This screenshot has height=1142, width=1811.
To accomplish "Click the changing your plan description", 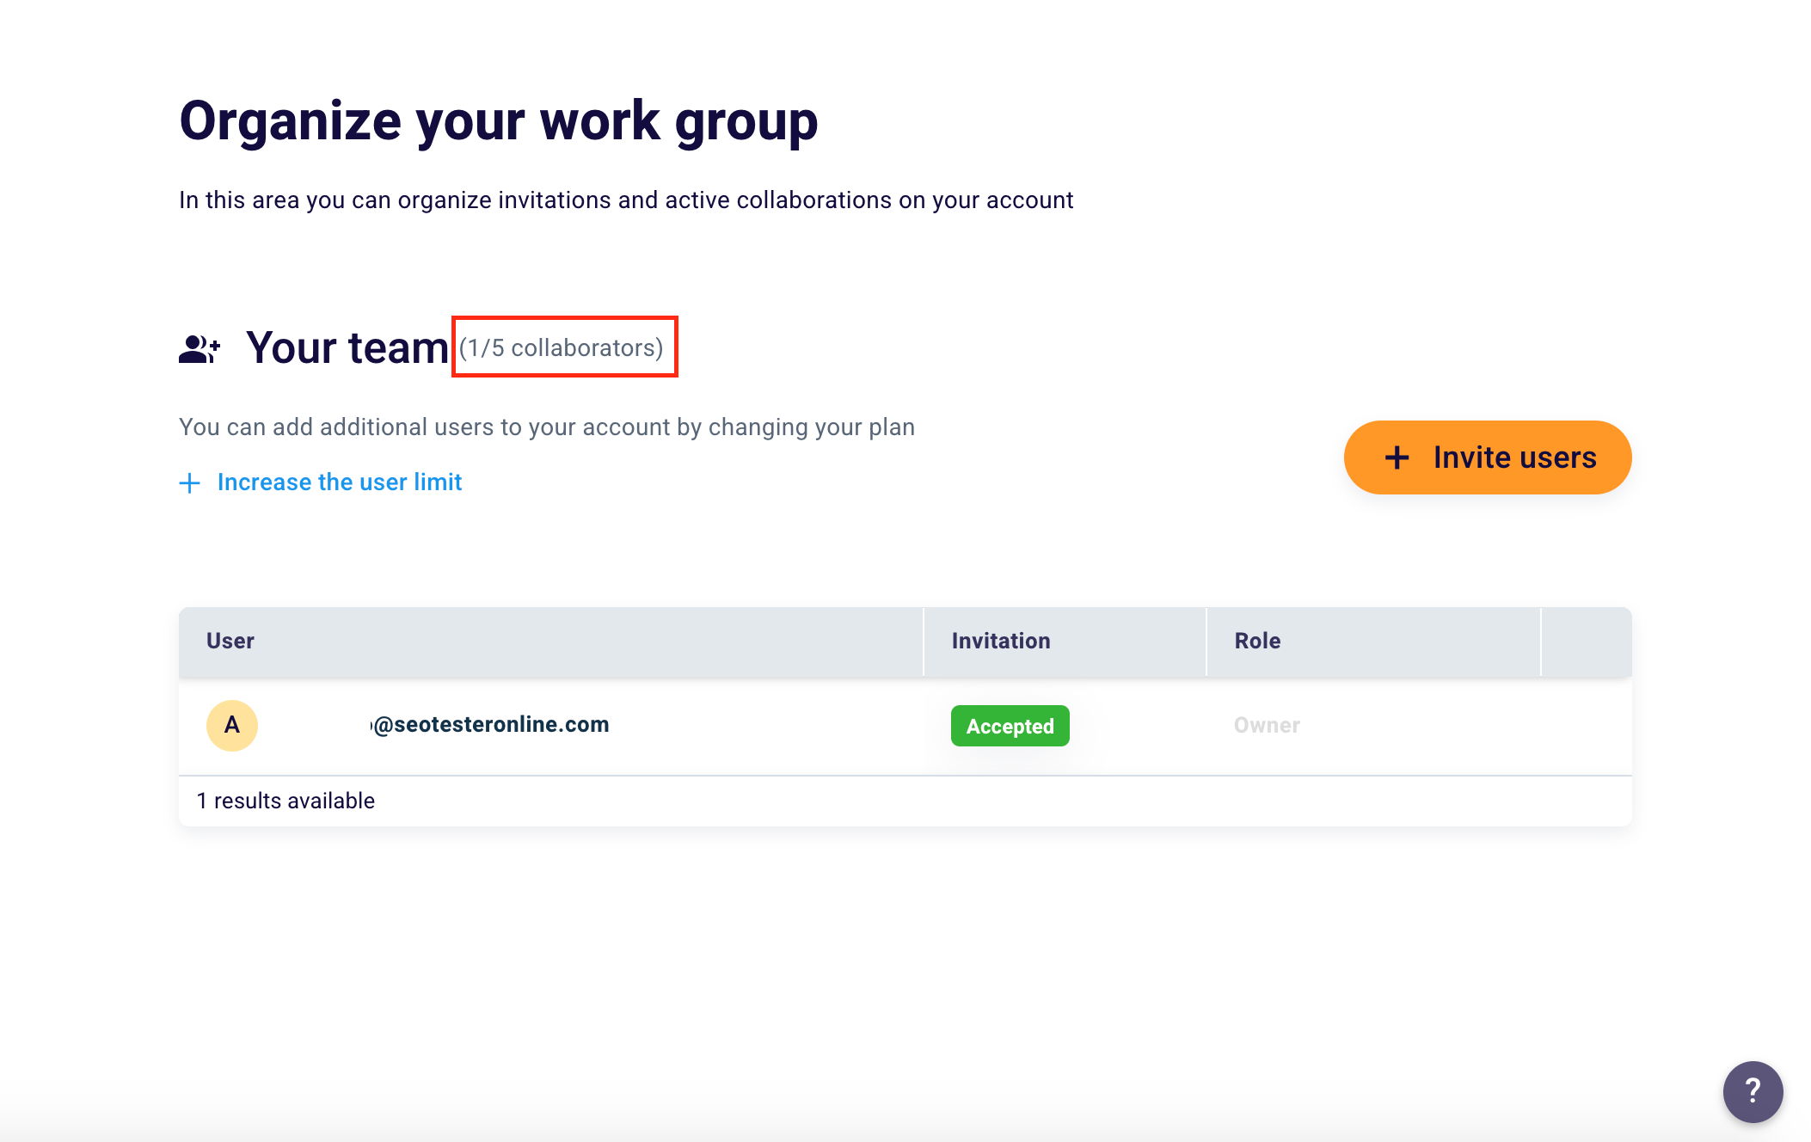I will coord(547,427).
